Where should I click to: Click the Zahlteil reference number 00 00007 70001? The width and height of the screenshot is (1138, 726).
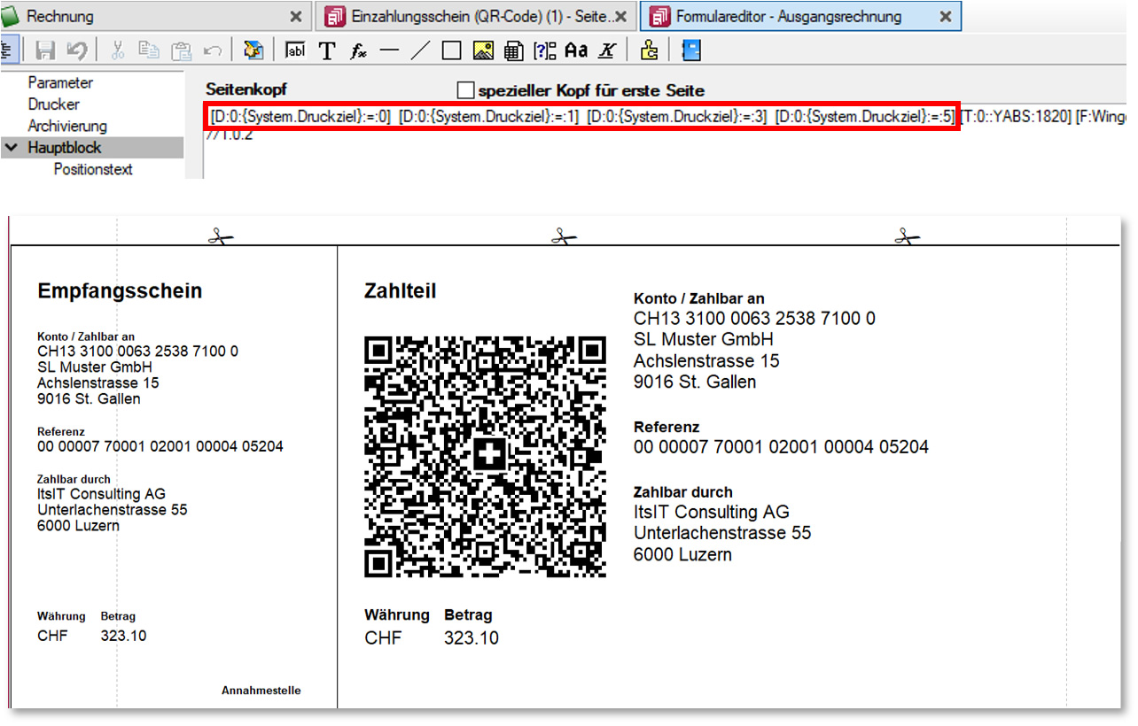781,447
